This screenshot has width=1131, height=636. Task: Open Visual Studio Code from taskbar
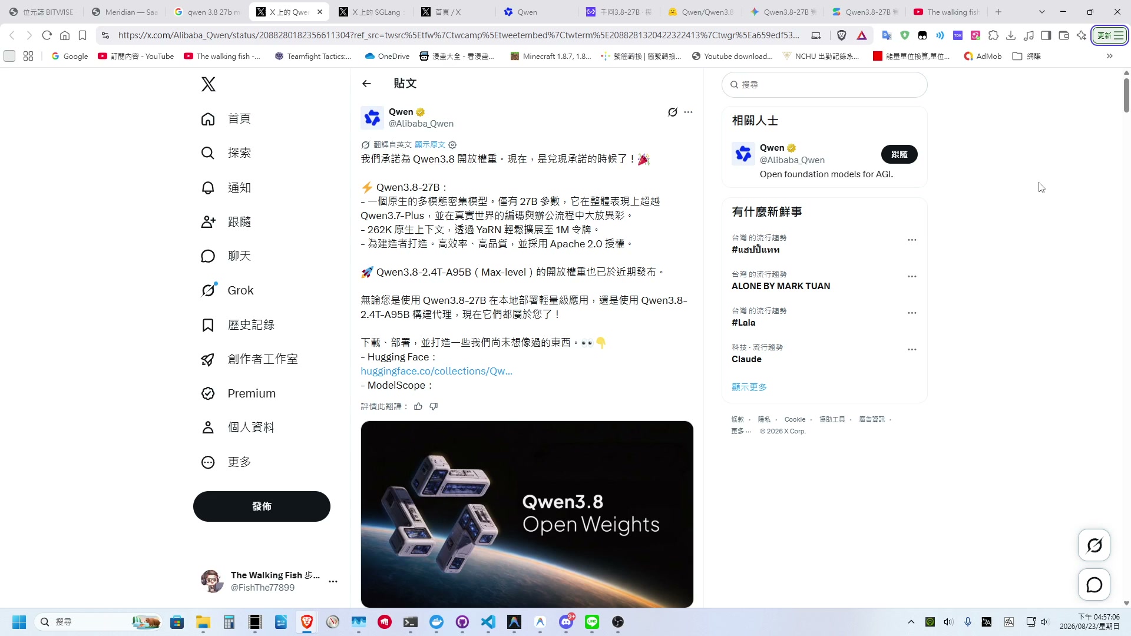(488, 622)
